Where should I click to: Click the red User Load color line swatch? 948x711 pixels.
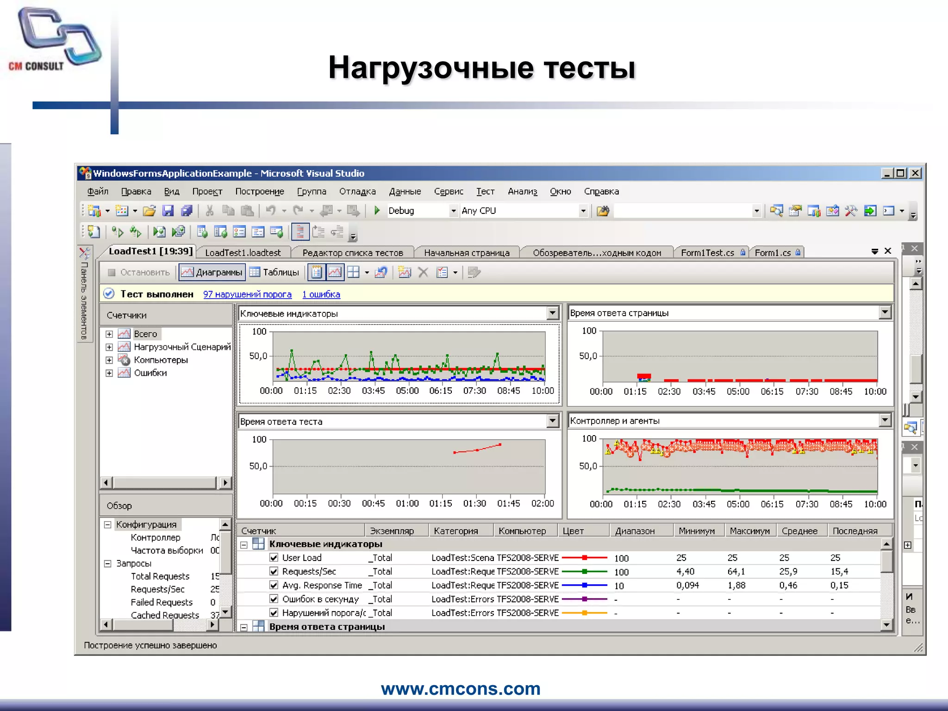click(x=584, y=558)
